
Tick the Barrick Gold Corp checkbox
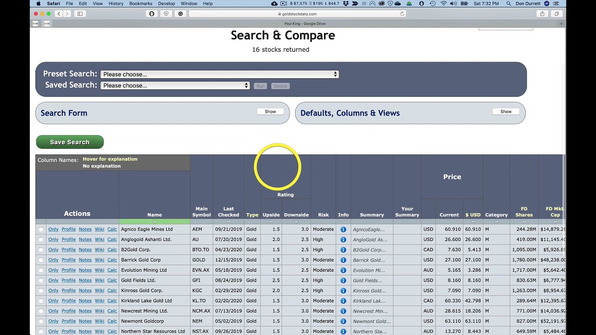pyautogui.click(x=41, y=260)
